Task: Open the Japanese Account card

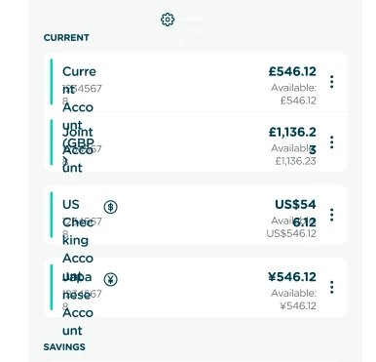Action: (195, 287)
